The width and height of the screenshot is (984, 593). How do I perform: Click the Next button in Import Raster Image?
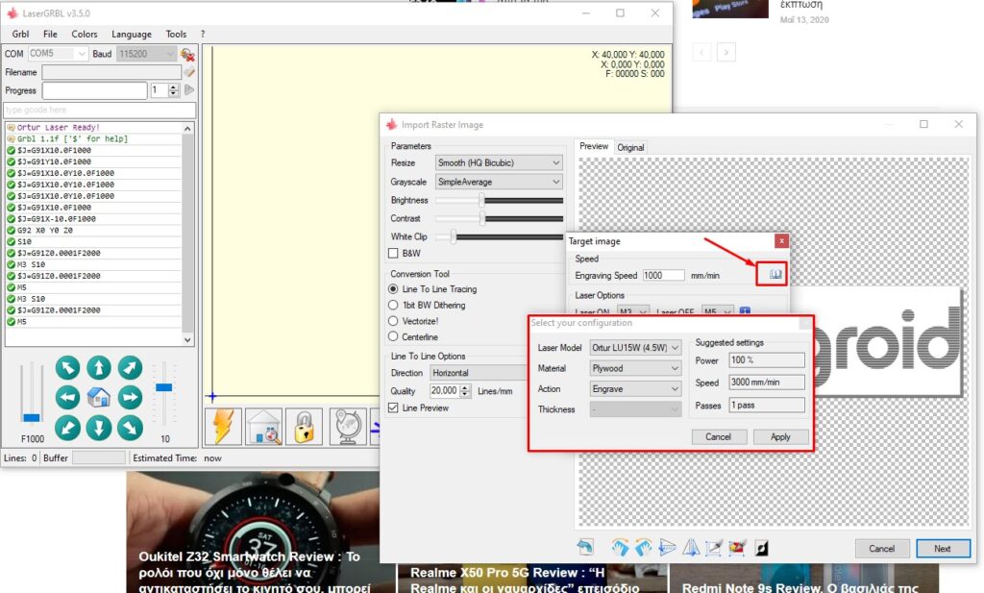coord(942,549)
